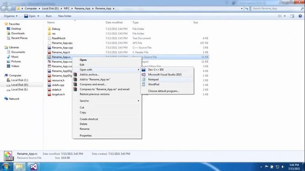
Task: Select Compress to "Rename_App.rar" and email
Action: [x=104, y=89]
